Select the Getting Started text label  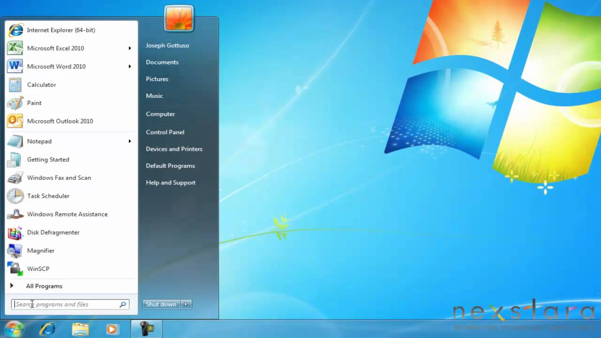[48, 160]
